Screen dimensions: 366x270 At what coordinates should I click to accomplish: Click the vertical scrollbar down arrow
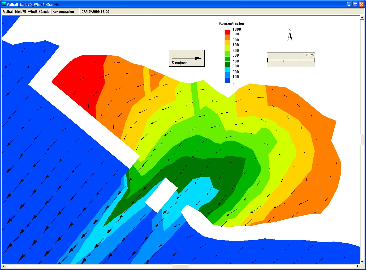pyautogui.click(x=362, y=262)
